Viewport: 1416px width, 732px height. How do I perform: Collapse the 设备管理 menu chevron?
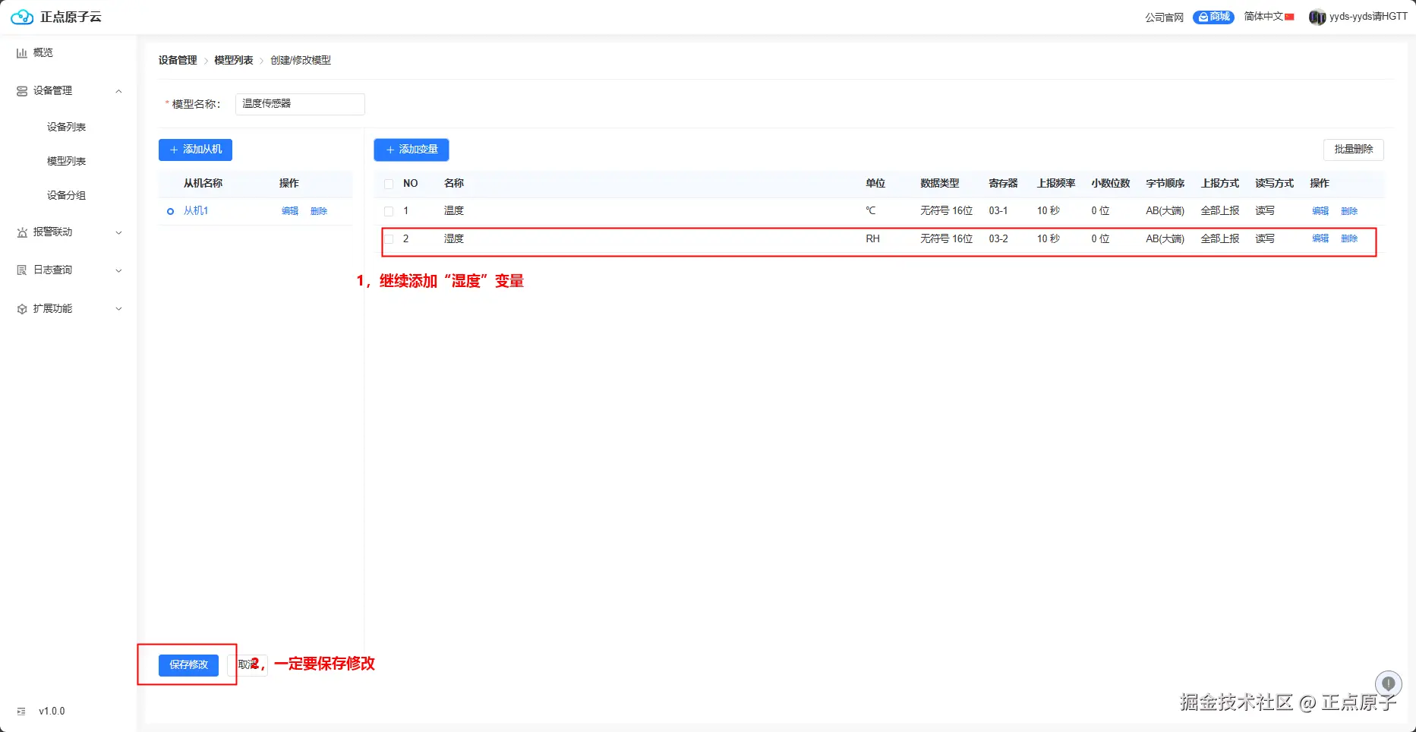coord(118,91)
